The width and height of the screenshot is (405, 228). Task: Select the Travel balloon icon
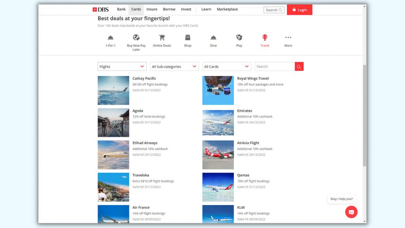[265, 38]
